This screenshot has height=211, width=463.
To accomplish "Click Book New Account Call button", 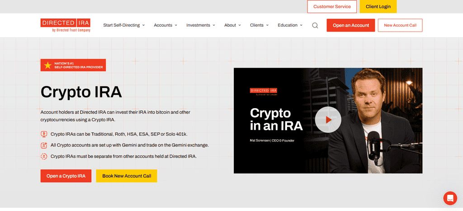I will click(127, 176).
